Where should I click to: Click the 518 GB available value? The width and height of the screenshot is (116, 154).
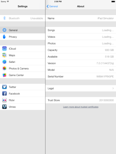tap(109, 57)
